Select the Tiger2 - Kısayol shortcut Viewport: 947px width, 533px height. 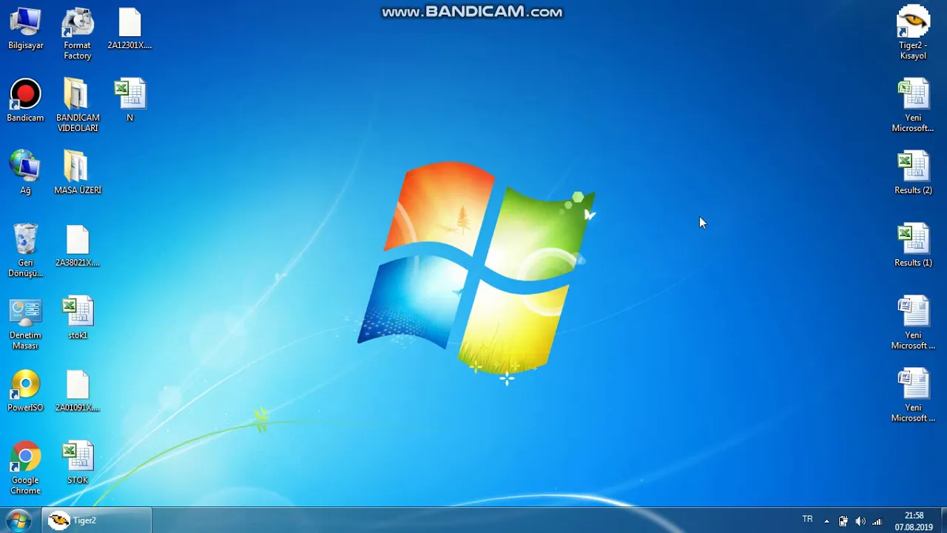(913, 33)
